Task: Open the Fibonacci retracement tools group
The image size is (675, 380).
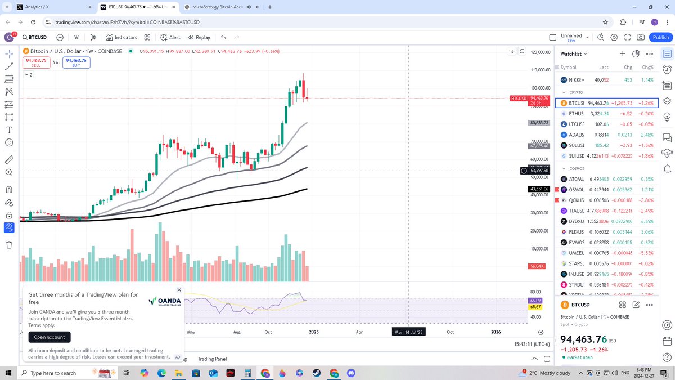Action: (9, 79)
